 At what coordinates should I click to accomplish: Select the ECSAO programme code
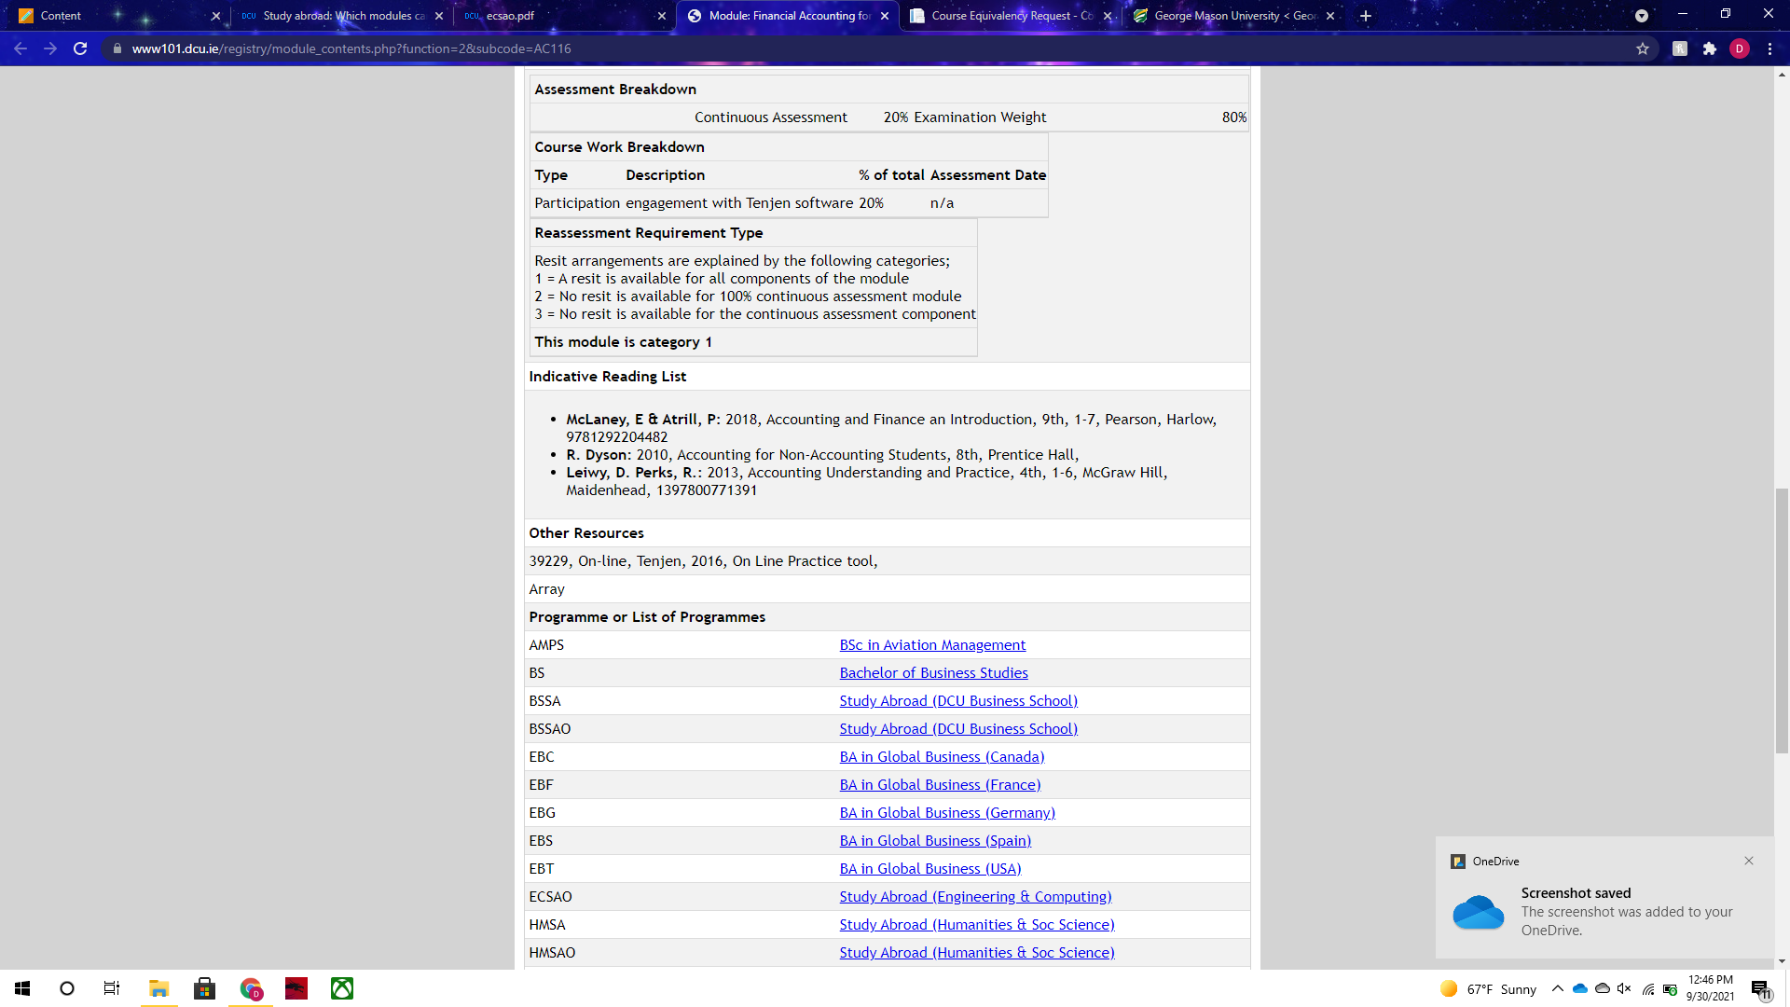coord(550,897)
